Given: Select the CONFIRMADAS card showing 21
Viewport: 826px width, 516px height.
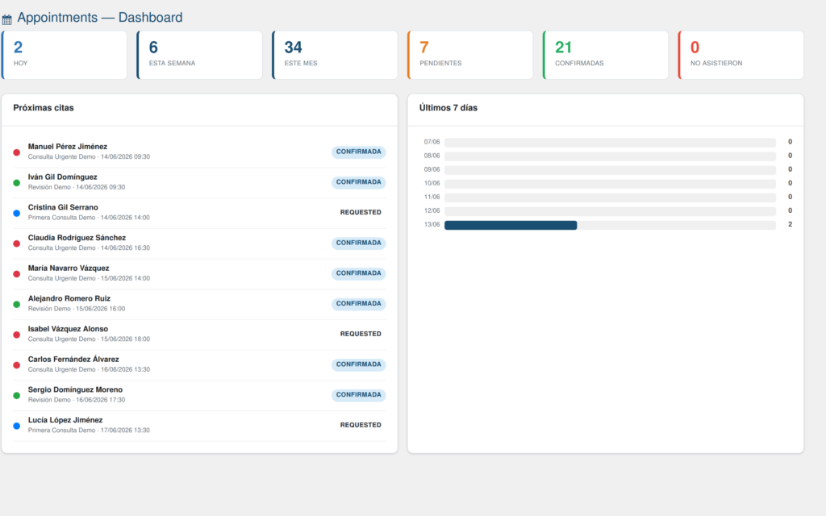Looking at the screenshot, I should (606, 55).
